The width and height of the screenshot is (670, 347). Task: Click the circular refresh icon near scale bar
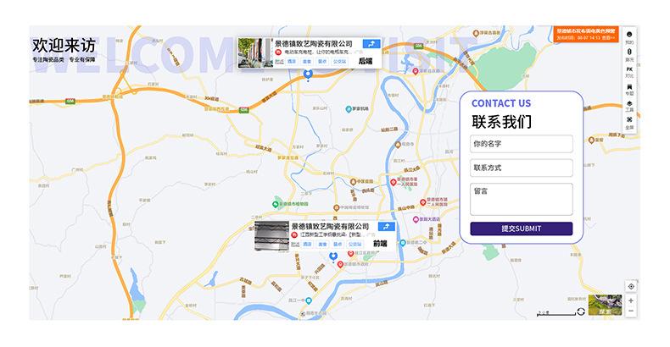pos(581,311)
